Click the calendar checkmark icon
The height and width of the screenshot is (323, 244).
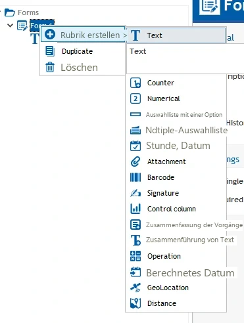point(135,146)
